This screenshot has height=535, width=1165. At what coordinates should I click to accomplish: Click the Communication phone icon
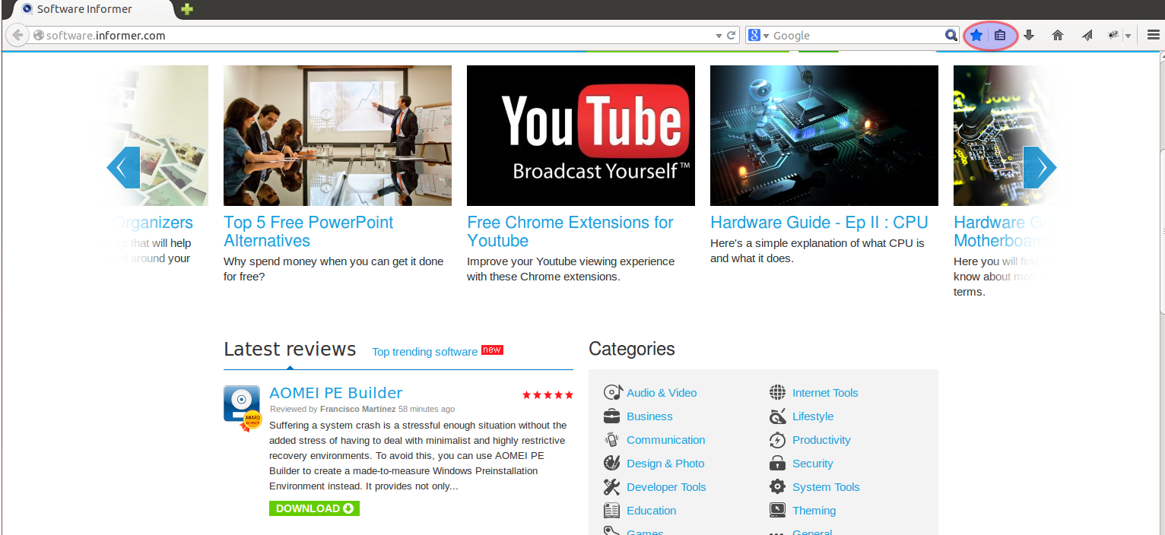pos(611,439)
